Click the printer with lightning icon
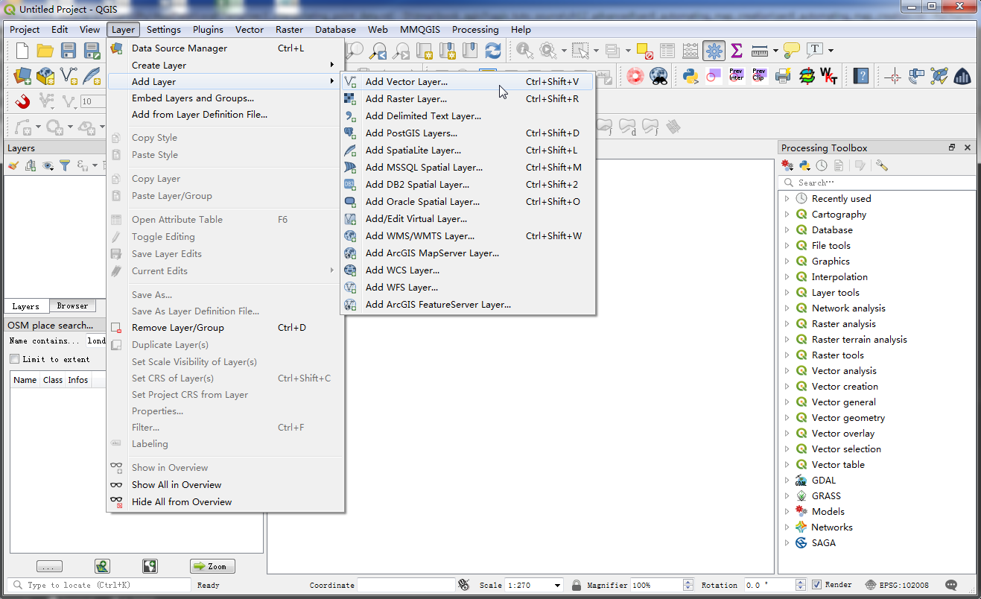 782,75
